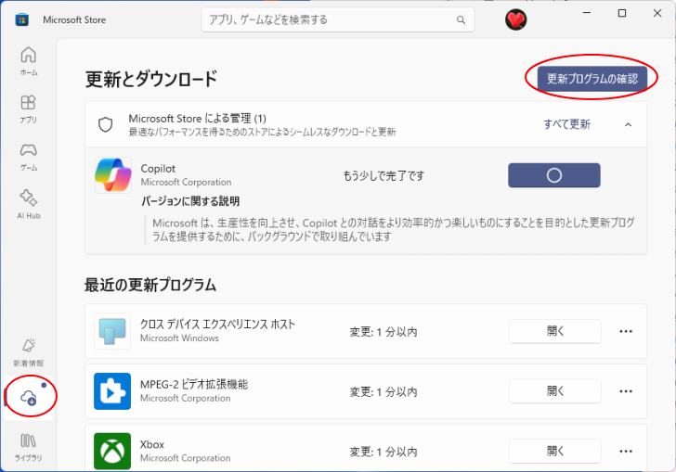676x472 pixels.
Task: Minimize the Microsoft Store window
Action: click(x=586, y=13)
